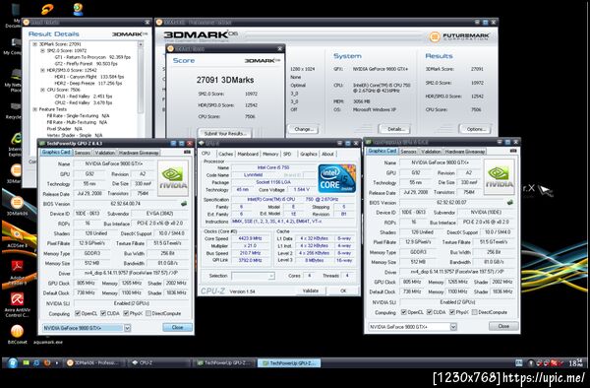Viewport: 590px width, 388px height.
Task: Open Hardware Giveaway tab in the NVIDIA-subvendor GPU-Z window
Action: point(465,152)
